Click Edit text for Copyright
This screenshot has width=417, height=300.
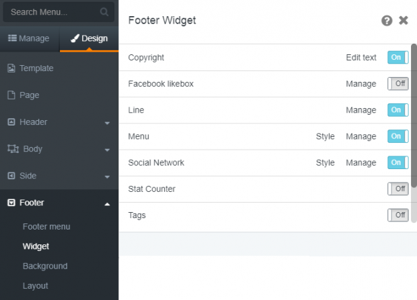point(361,57)
